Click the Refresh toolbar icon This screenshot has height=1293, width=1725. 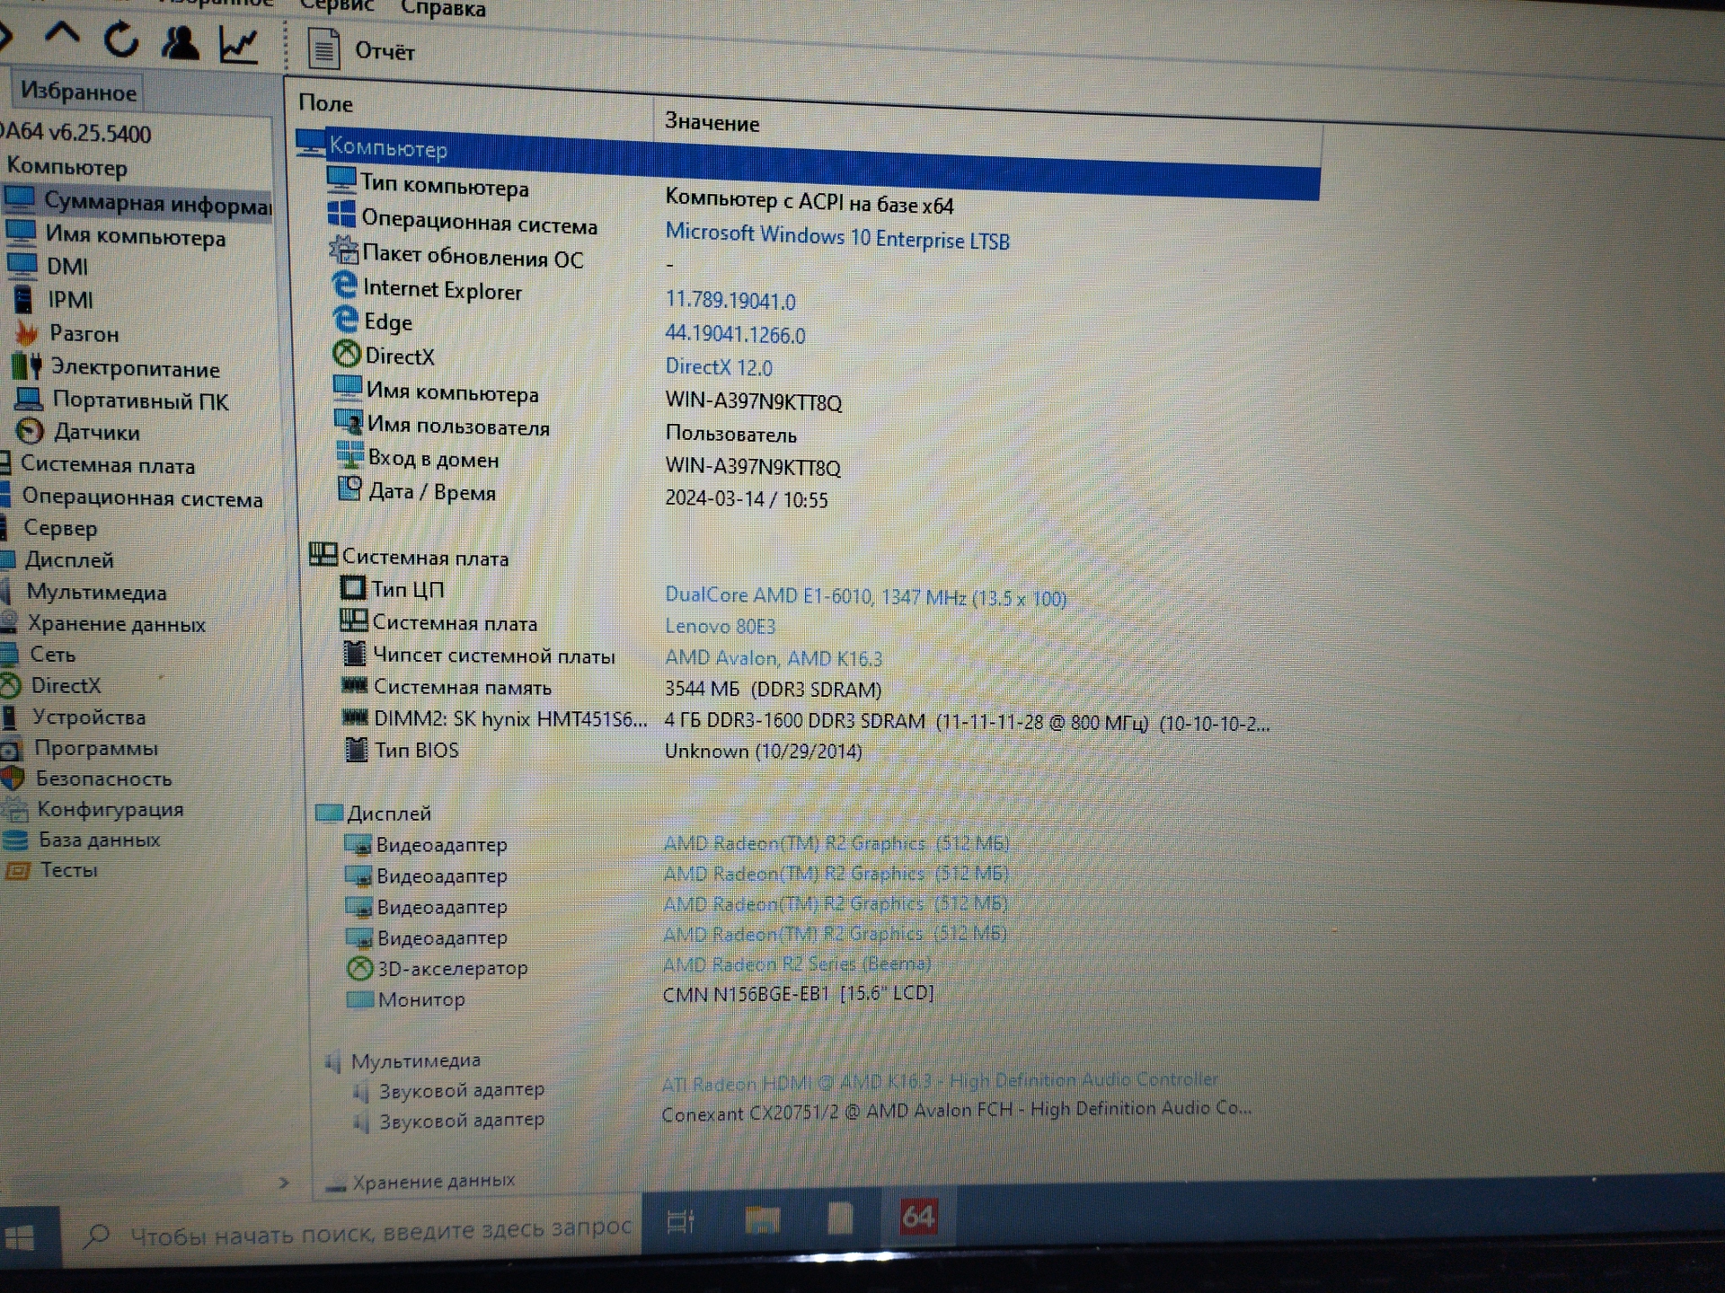121,40
